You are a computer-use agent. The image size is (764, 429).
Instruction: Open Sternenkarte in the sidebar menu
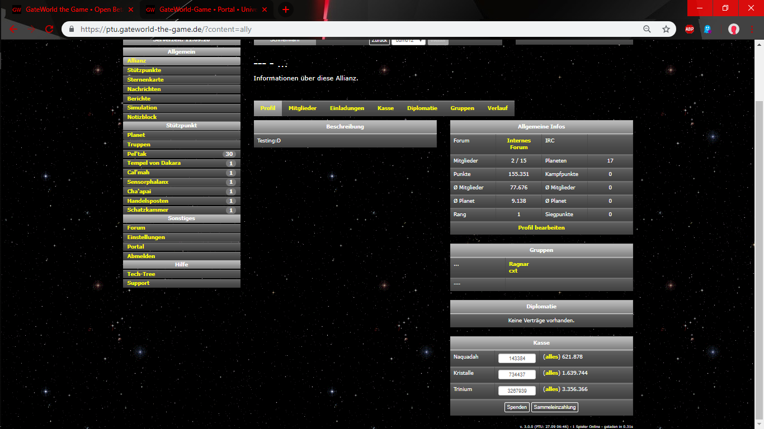(x=145, y=80)
